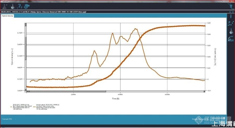
Task: Switch to the Optical density tab
Action: 7,16
